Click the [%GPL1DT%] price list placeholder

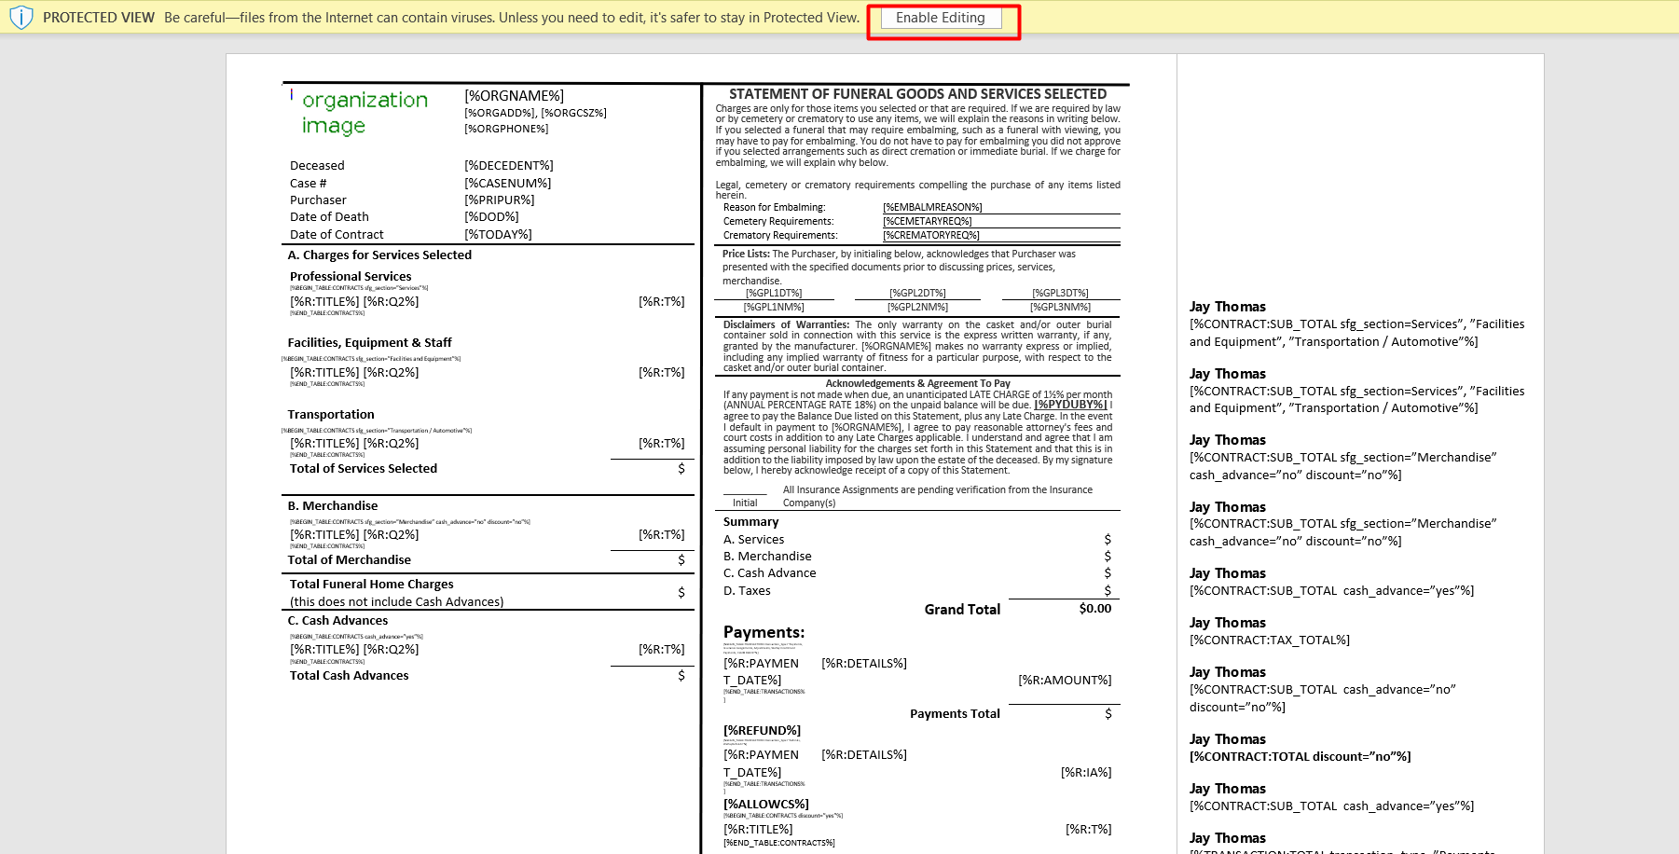pyautogui.click(x=774, y=292)
